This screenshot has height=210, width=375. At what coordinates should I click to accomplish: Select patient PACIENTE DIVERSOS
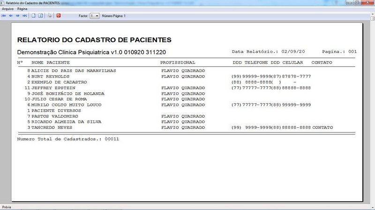[56, 111]
